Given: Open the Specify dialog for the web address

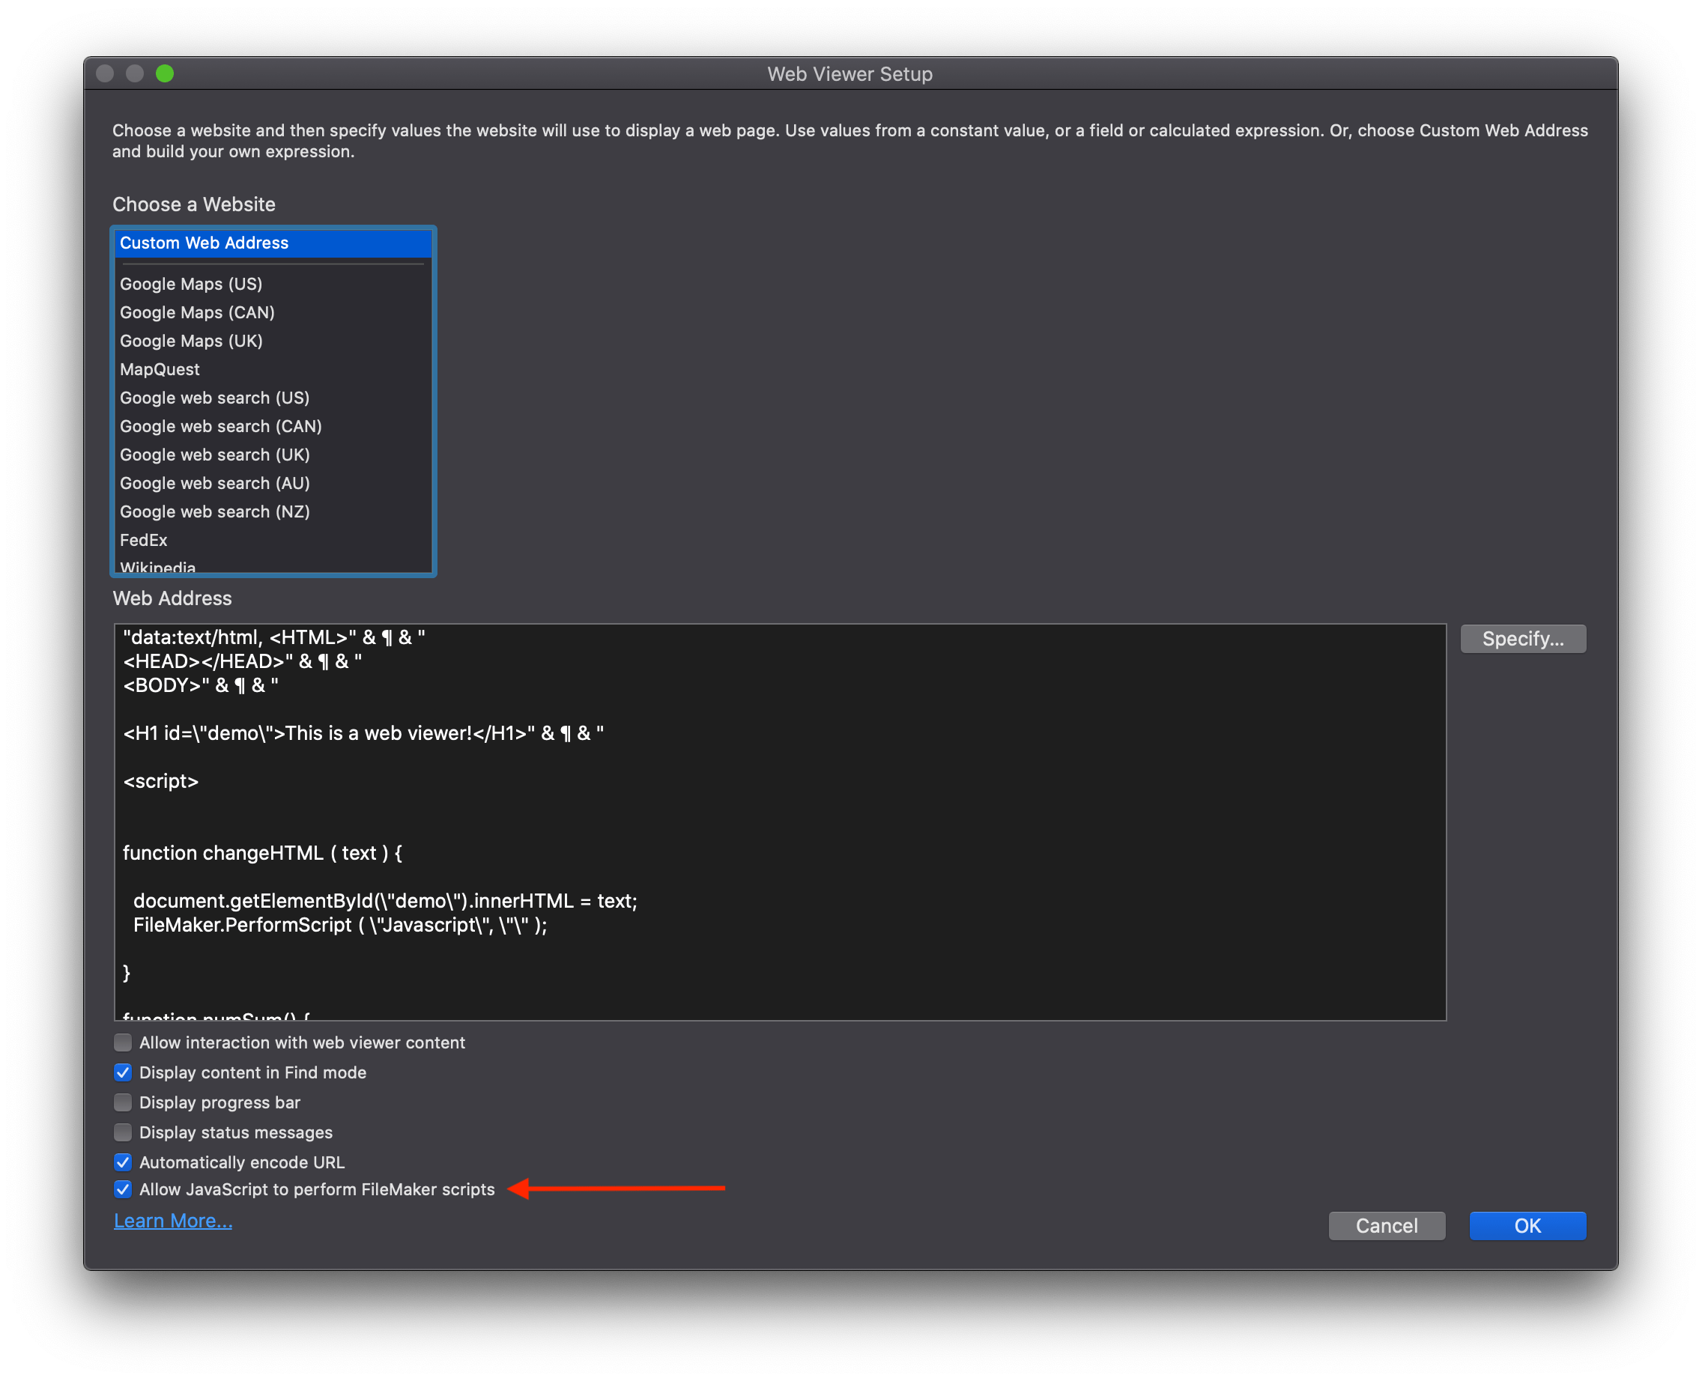Looking at the screenshot, I should (1522, 639).
